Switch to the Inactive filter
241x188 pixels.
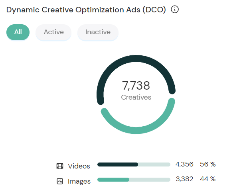pyautogui.click(x=98, y=32)
